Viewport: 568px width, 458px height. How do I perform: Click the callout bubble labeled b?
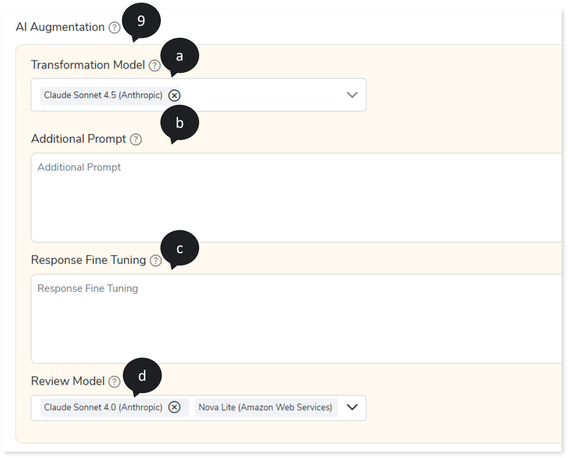(x=179, y=123)
